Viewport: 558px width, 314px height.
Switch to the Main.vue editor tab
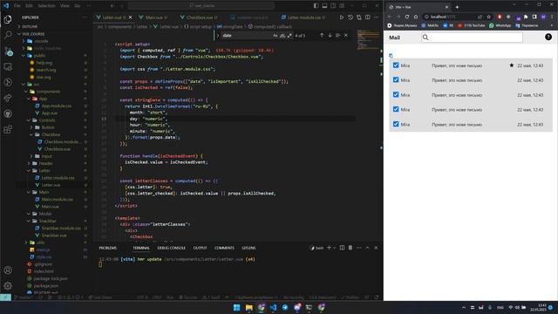tap(153, 17)
